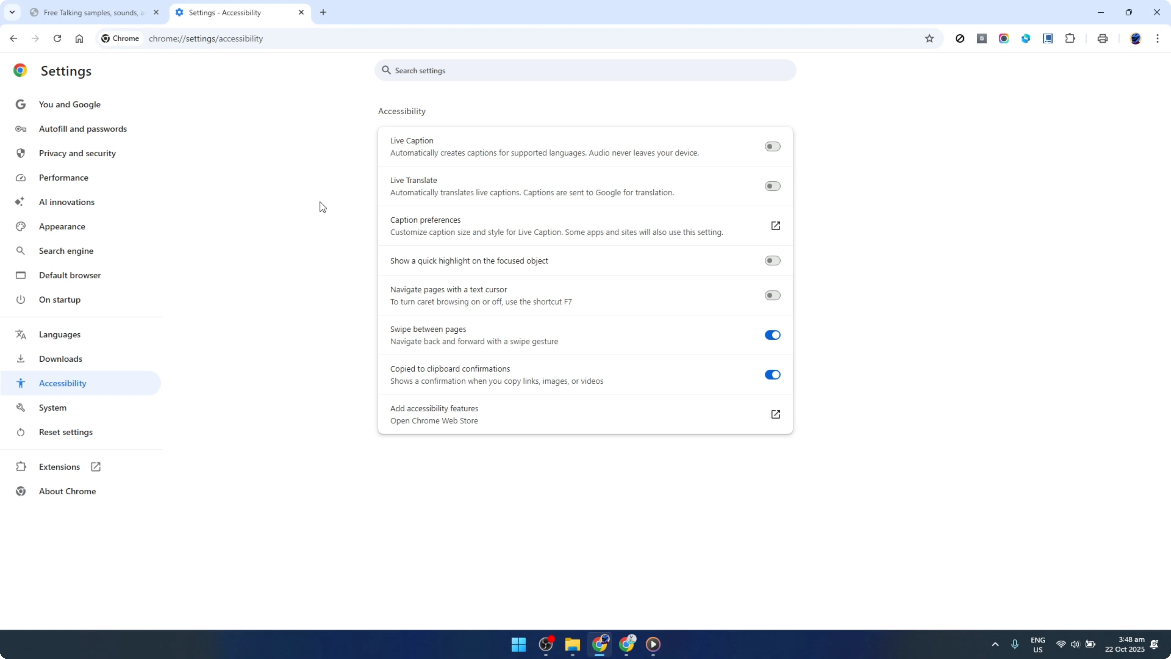Click the Chrome site info chip
Viewport: 1171px width, 659px height.
pos(121,39)
